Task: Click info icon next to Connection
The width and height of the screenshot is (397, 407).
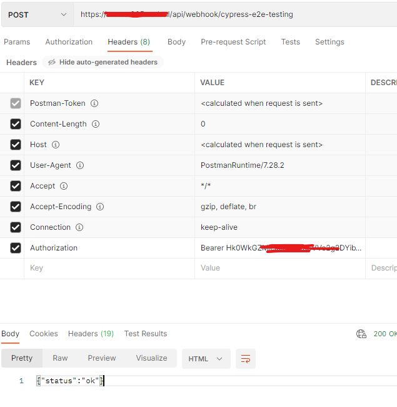Action: click(79, 227)
